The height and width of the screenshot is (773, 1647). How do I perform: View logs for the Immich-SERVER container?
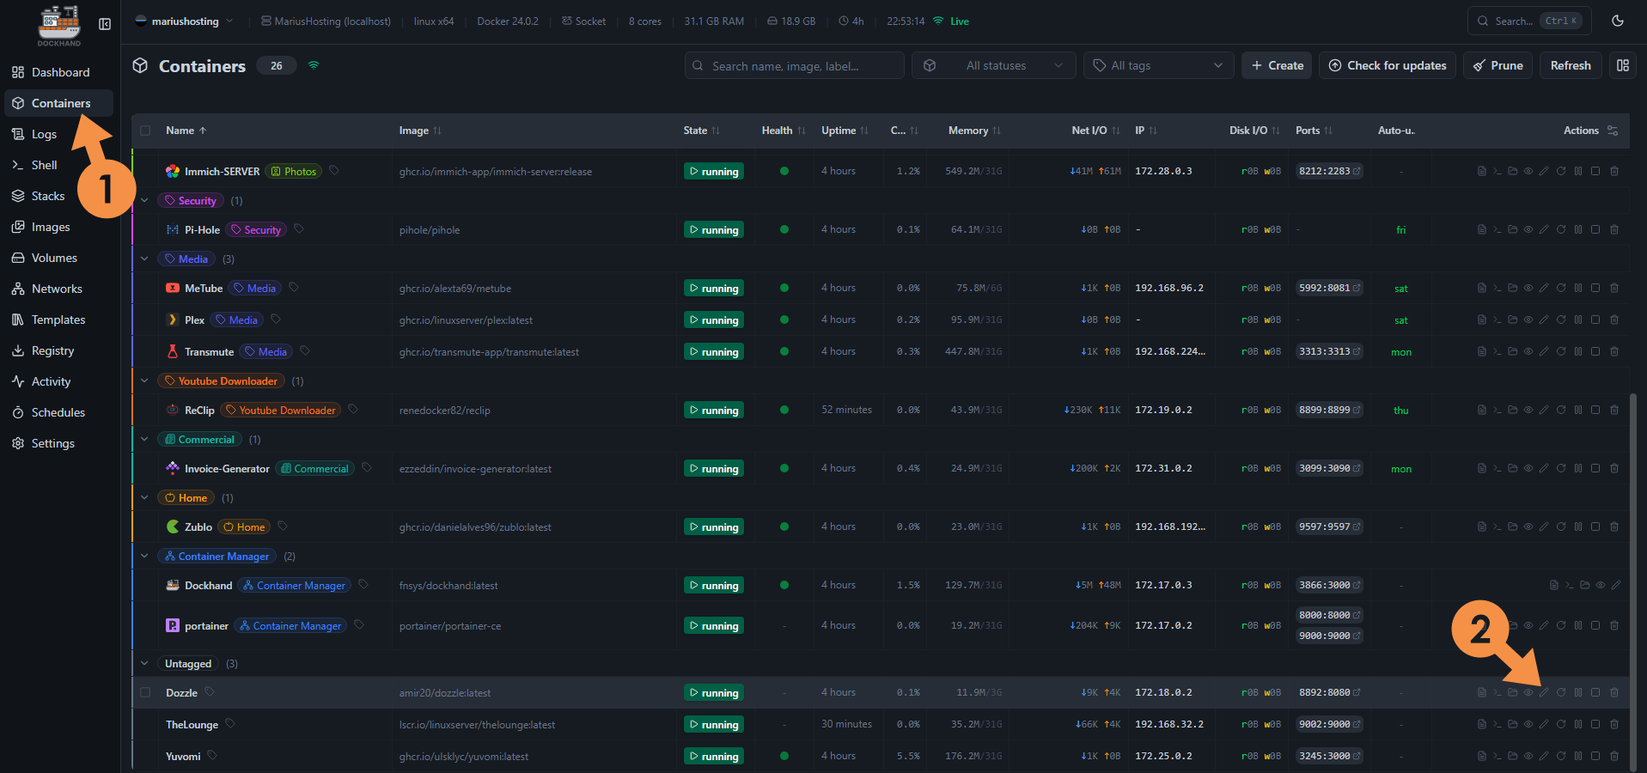point(1482,171)
